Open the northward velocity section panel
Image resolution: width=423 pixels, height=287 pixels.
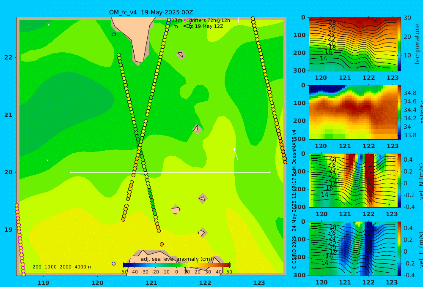point(352,180)
